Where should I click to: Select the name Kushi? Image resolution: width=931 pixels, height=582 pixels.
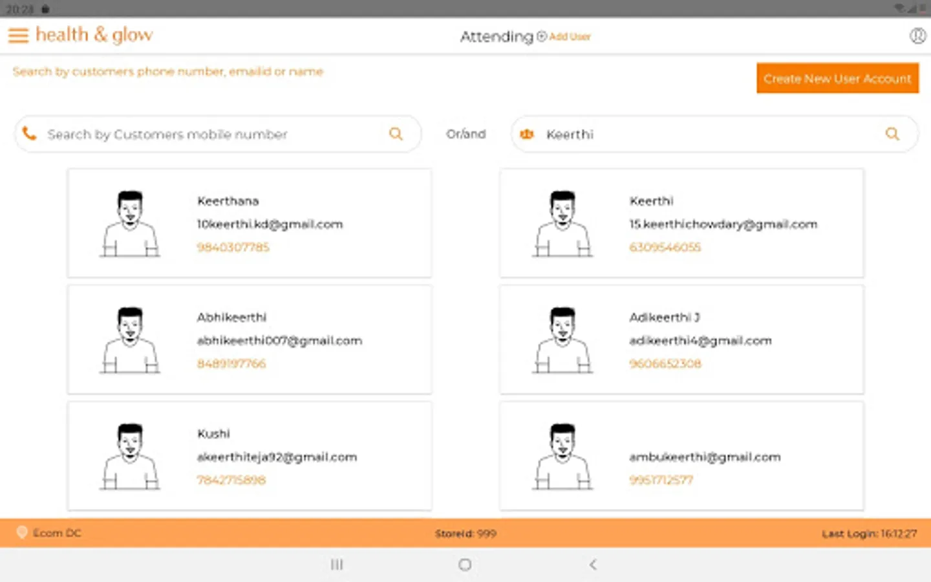tap(213, 434)
